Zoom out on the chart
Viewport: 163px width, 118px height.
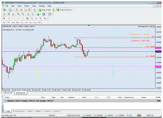click(x=23, y=14)
